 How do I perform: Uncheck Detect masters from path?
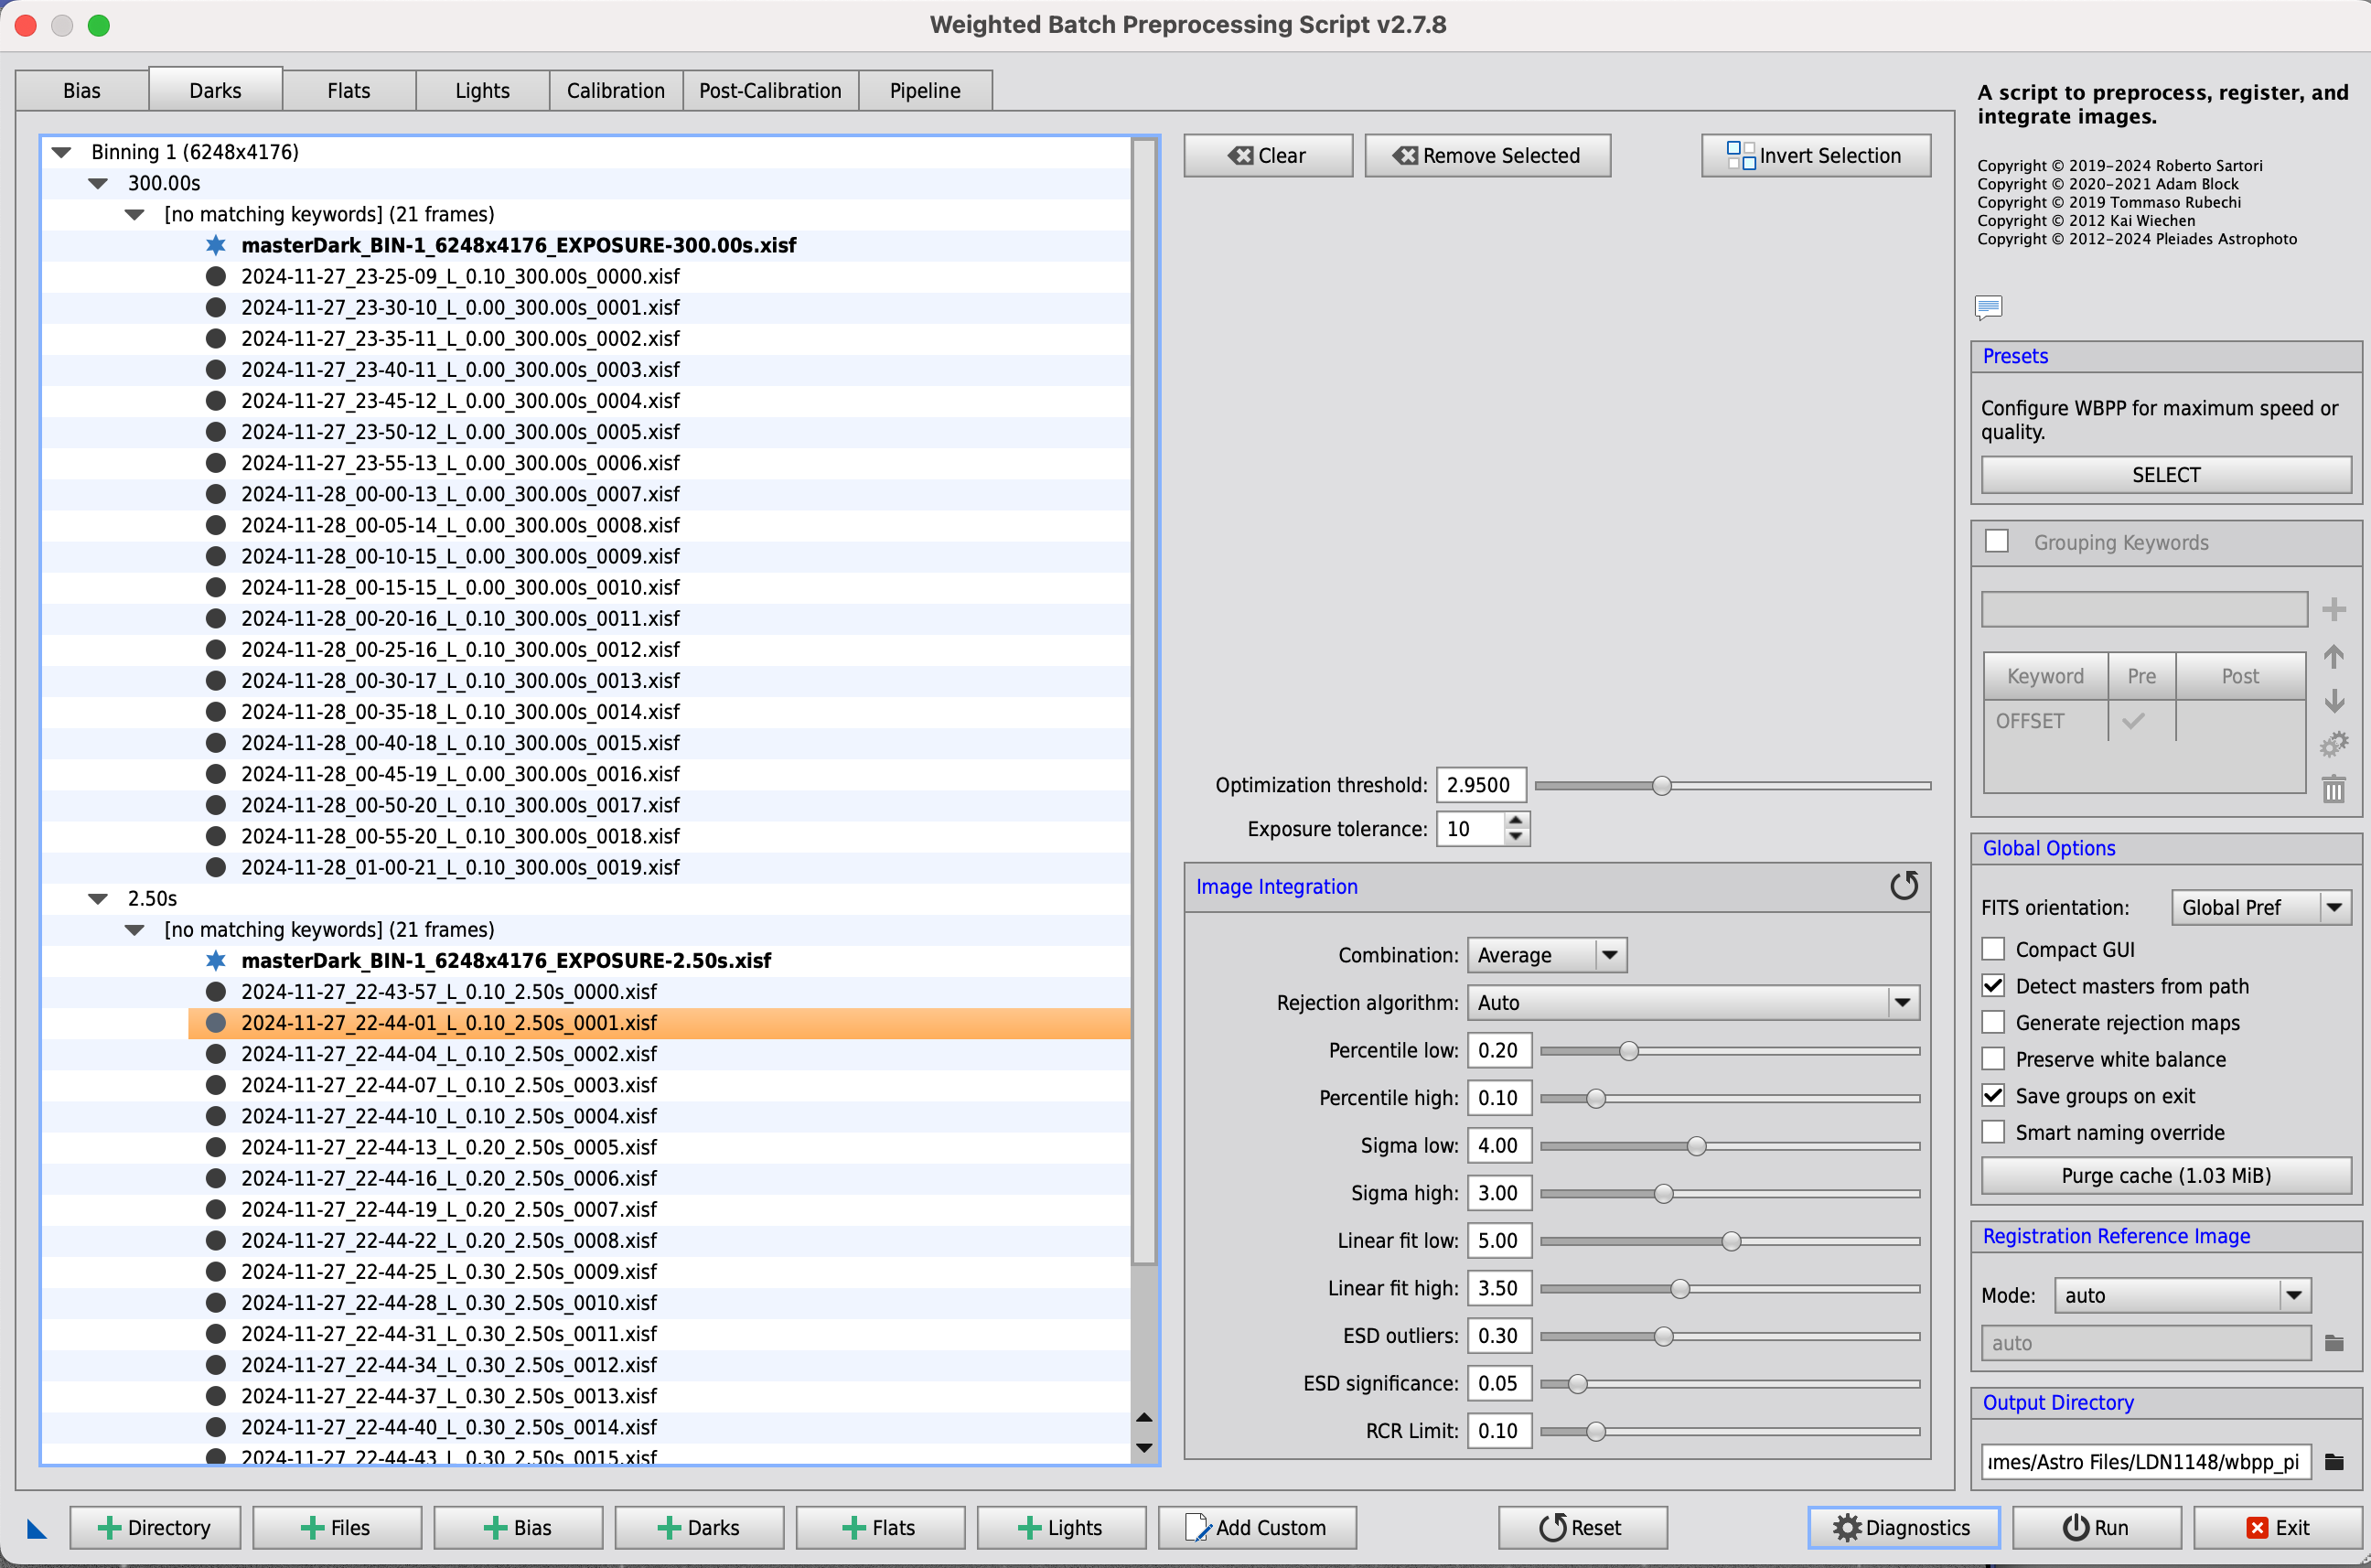[1993, 985]
